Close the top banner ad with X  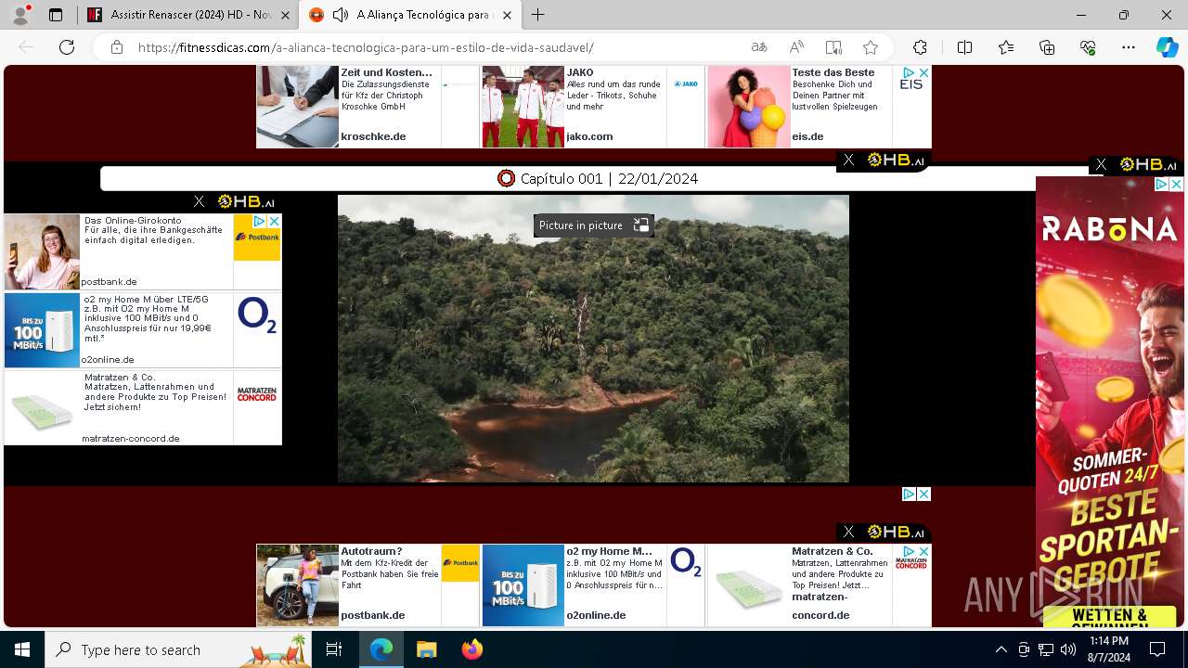(923, 72)
